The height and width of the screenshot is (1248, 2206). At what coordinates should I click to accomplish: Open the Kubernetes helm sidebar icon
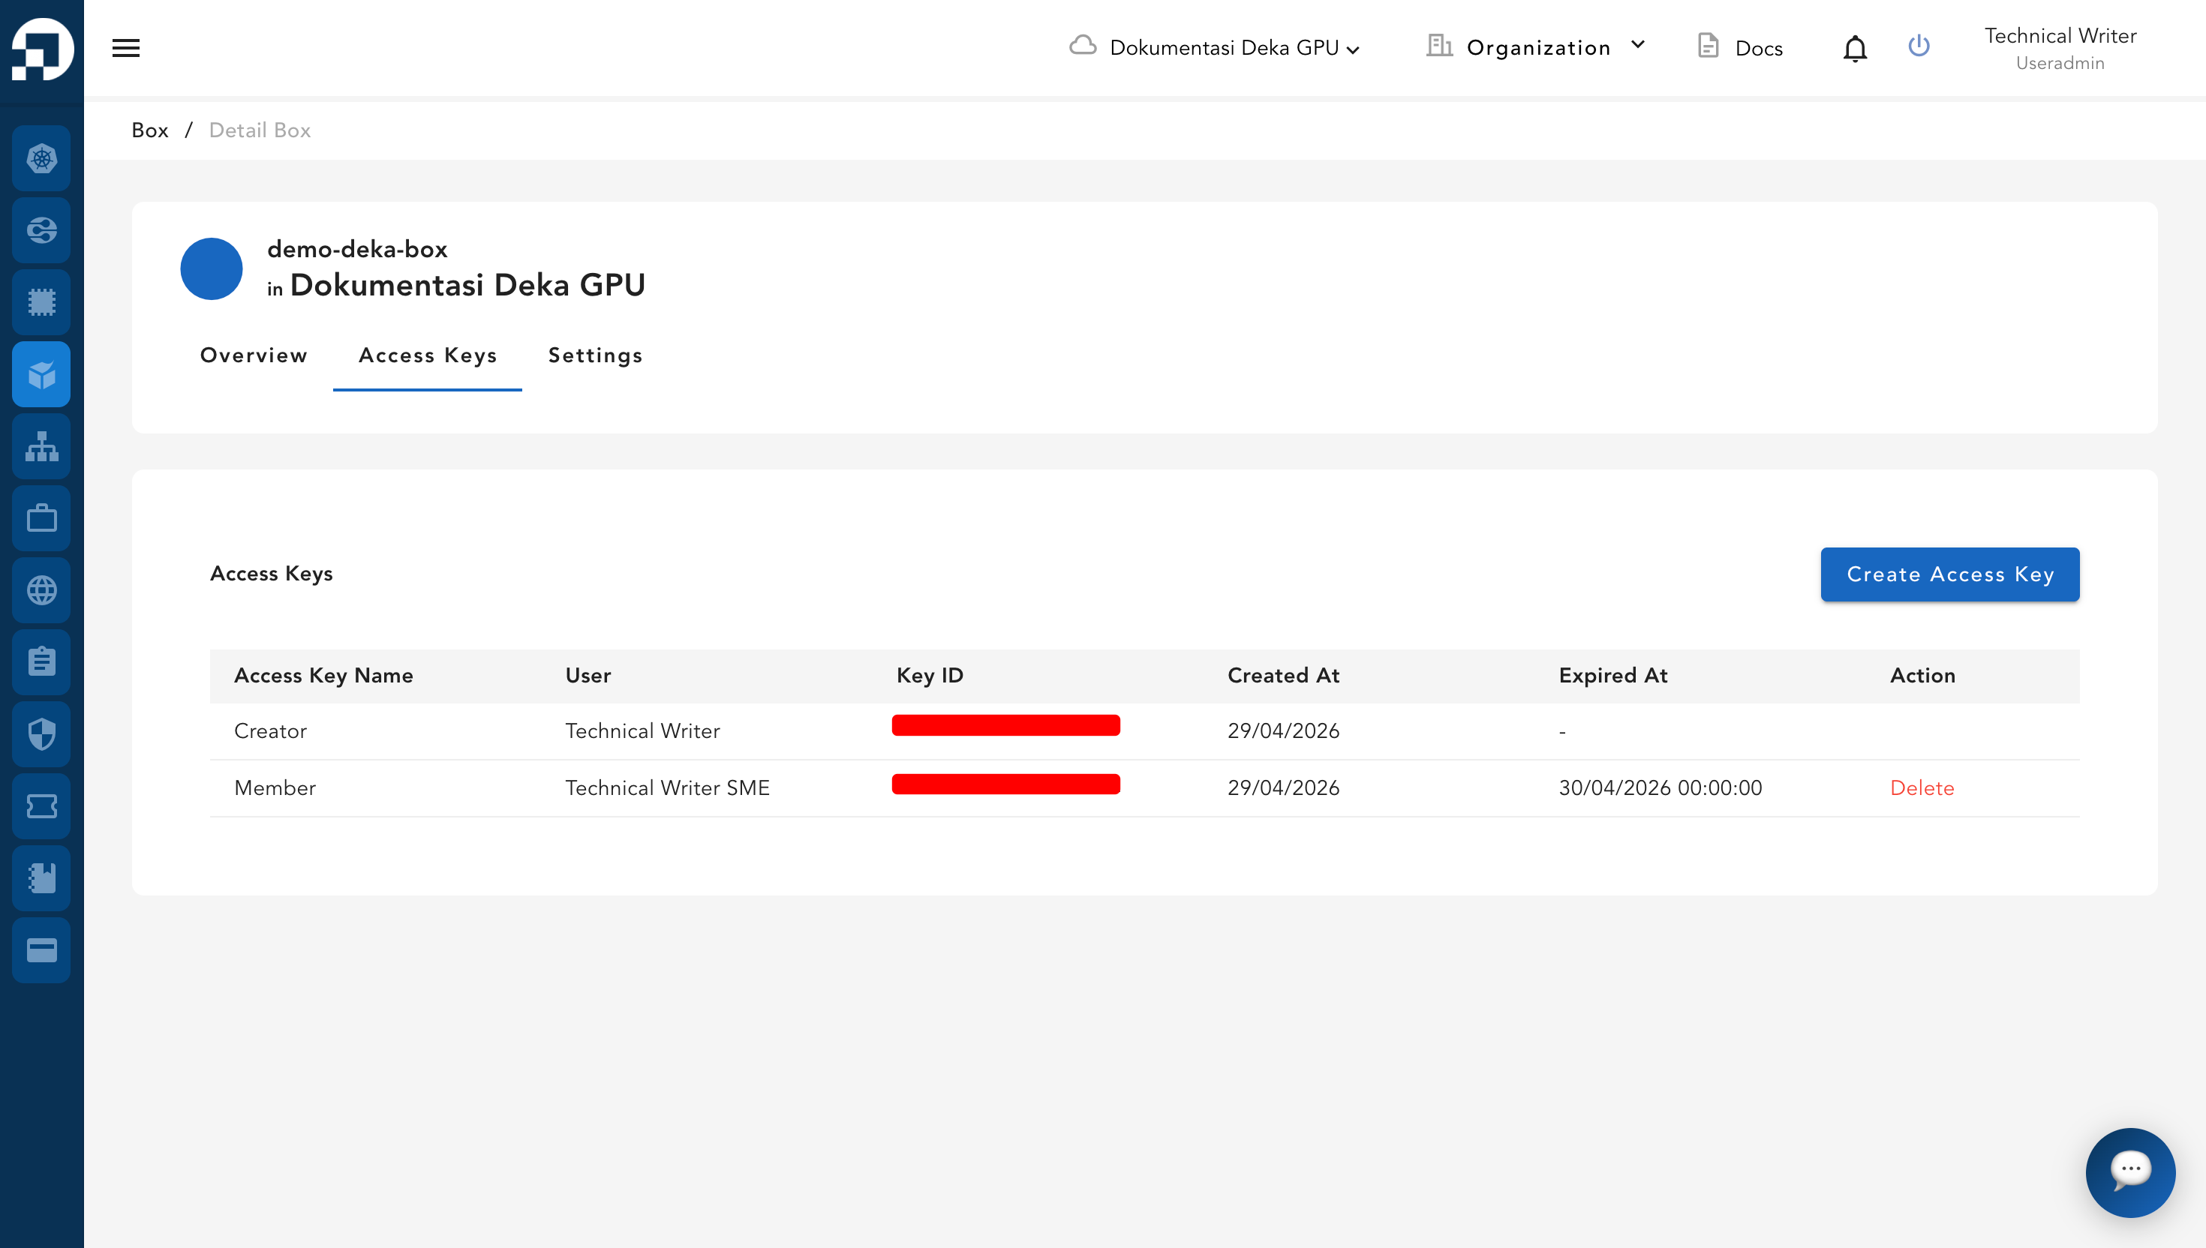click(41, 158)
